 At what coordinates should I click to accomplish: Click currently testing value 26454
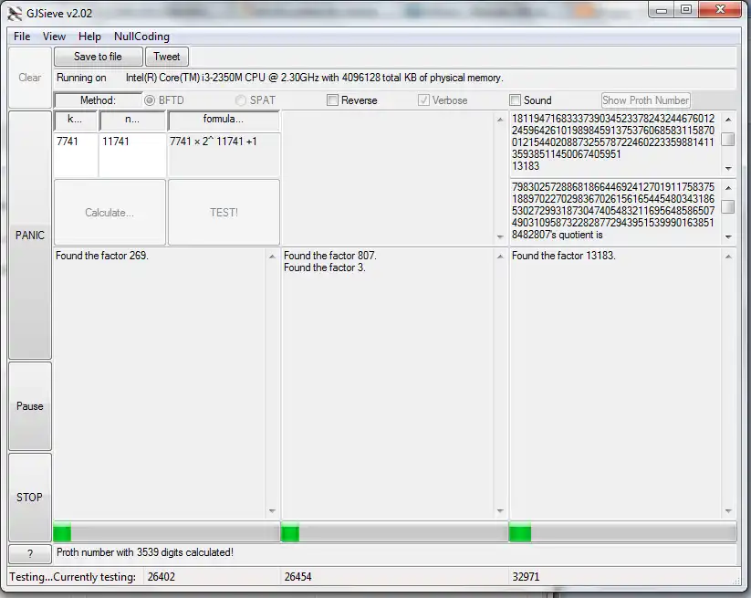tap(297, 577)
